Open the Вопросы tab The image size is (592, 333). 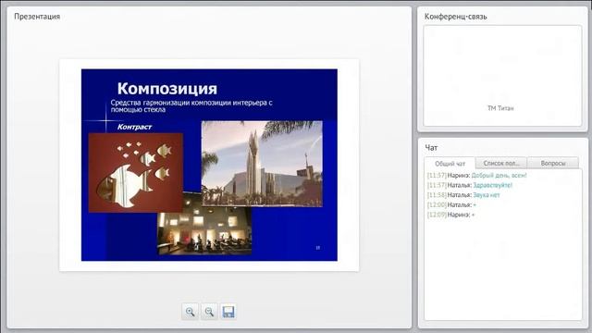553,163
